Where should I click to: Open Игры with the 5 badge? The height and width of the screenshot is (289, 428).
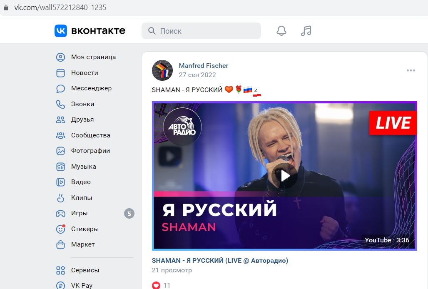pos(95,213)
